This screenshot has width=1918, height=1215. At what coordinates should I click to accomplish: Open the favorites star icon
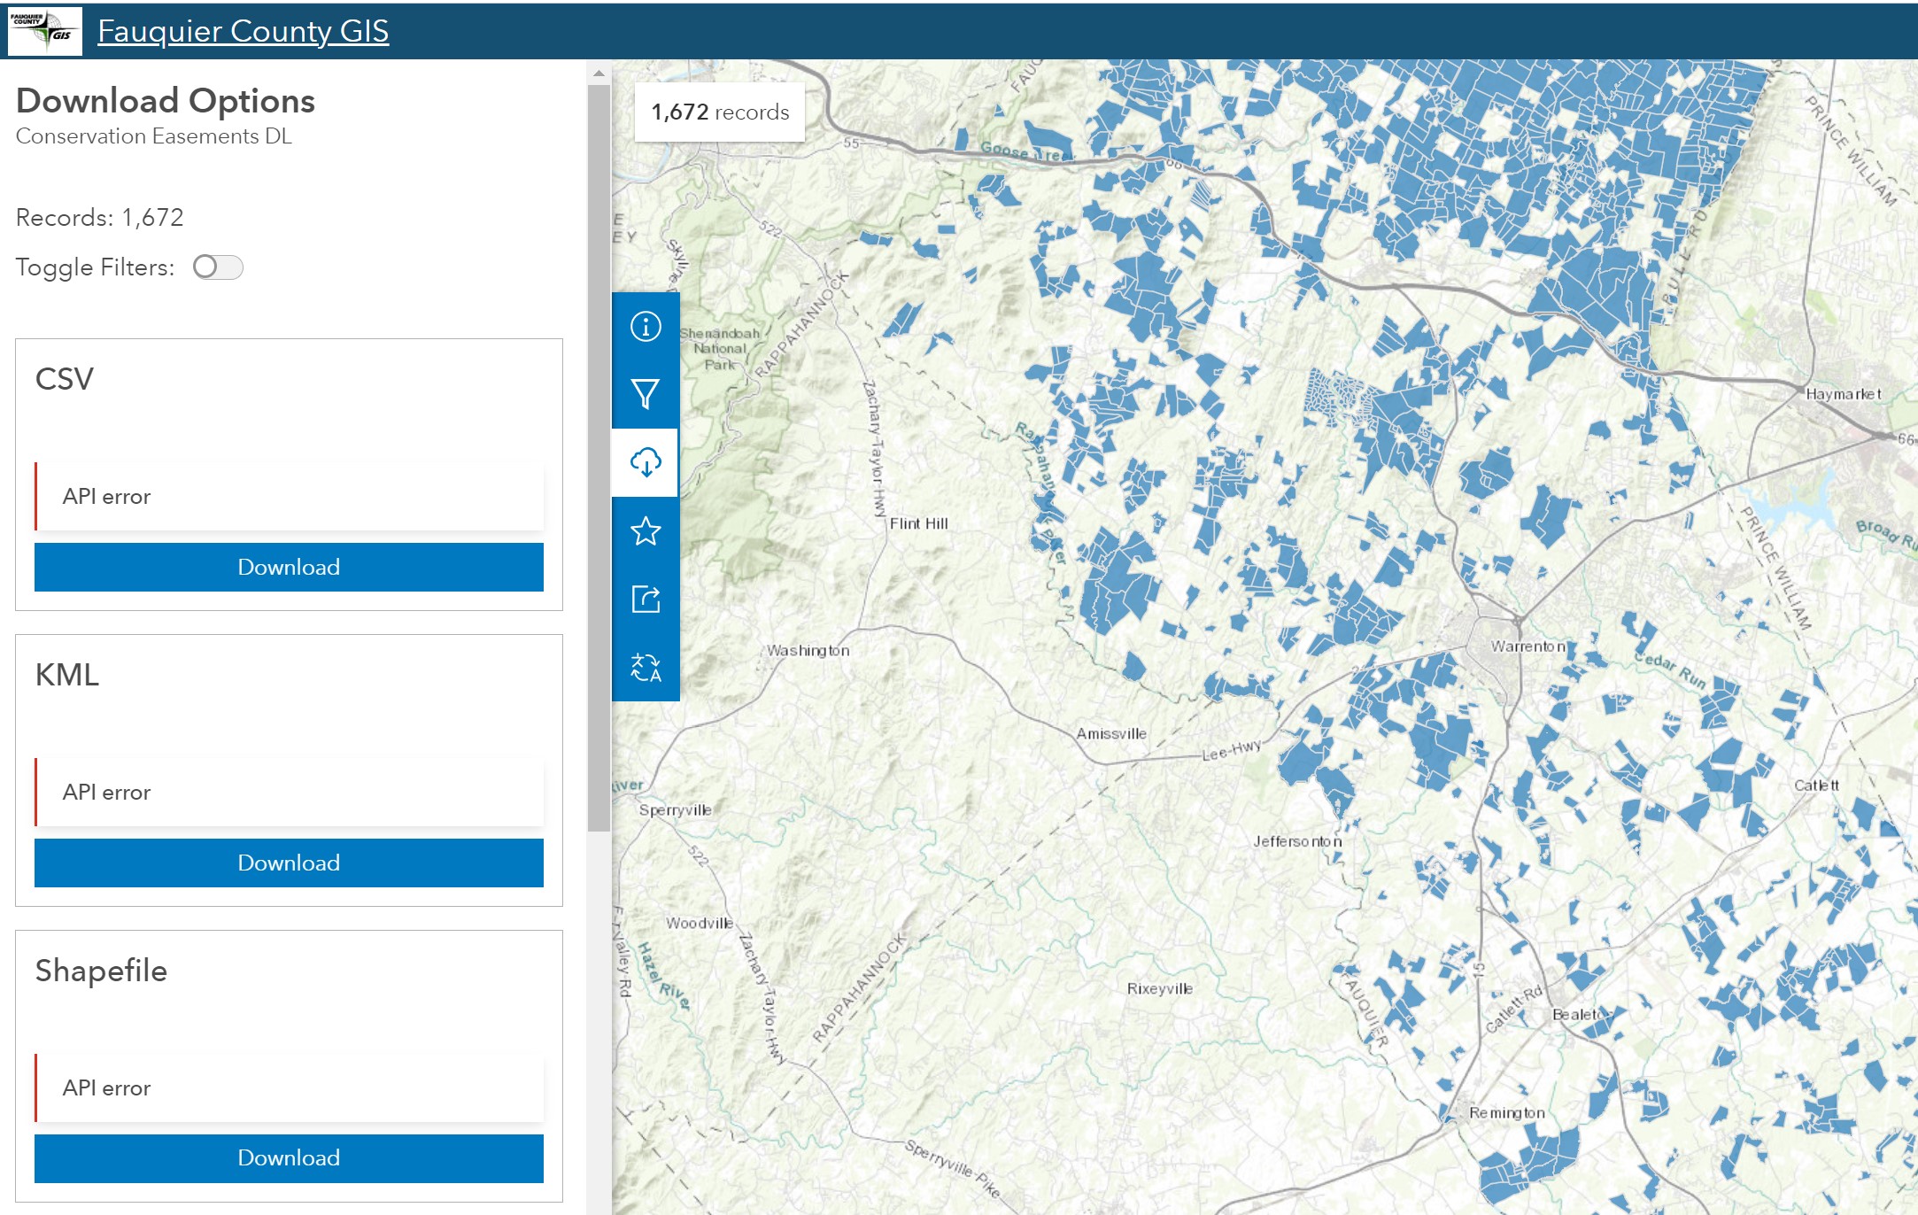(646, 531)
